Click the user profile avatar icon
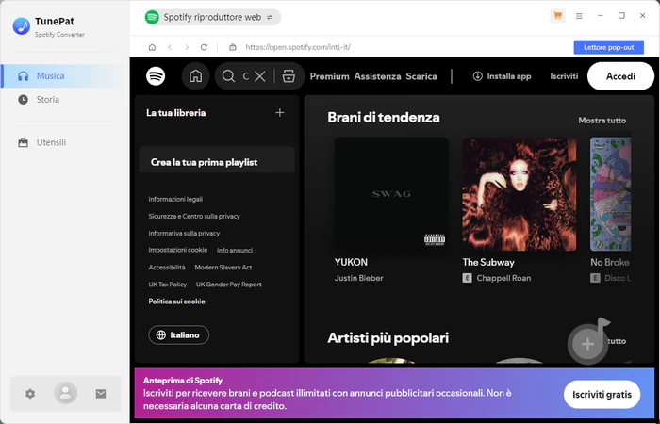The height and width of the screenshot is (424, 660). 65,393
